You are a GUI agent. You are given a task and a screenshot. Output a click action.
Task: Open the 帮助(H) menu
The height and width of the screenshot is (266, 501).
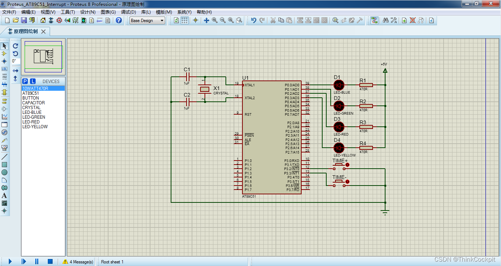204,12
